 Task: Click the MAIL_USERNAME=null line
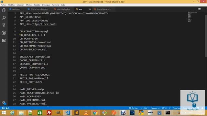point(33,100)
